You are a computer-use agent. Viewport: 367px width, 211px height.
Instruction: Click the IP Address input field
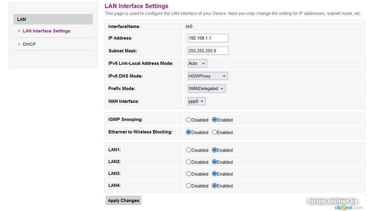[x=208, y=38]
